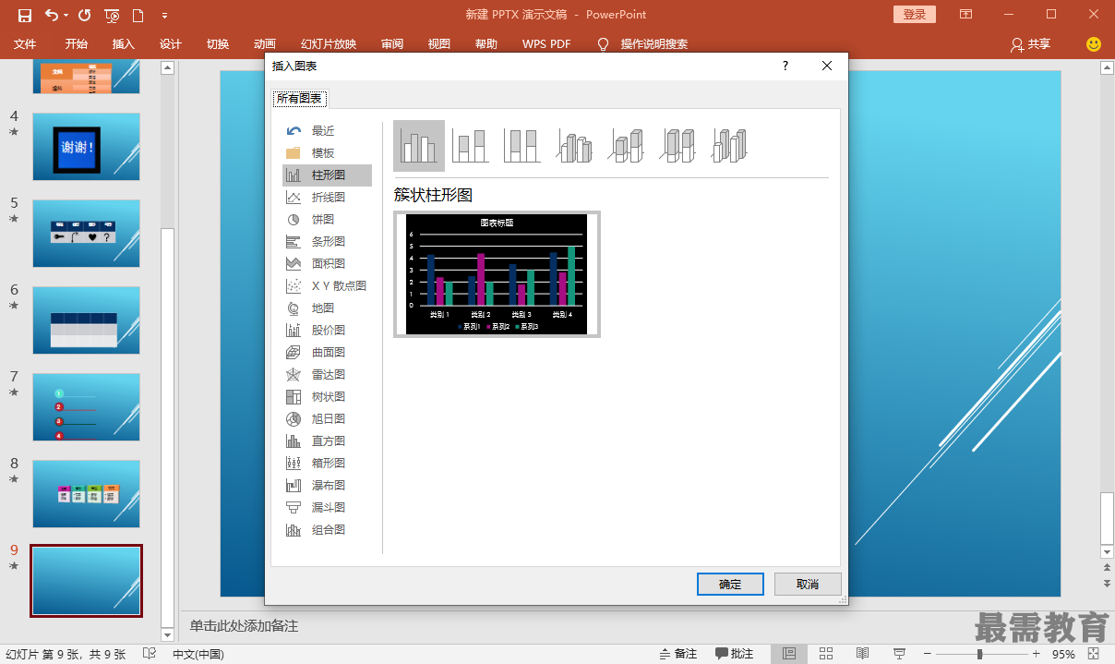Select the X Y 散点图 scatter category
Screen dimensions: 1115x664
tap(327, 286)
